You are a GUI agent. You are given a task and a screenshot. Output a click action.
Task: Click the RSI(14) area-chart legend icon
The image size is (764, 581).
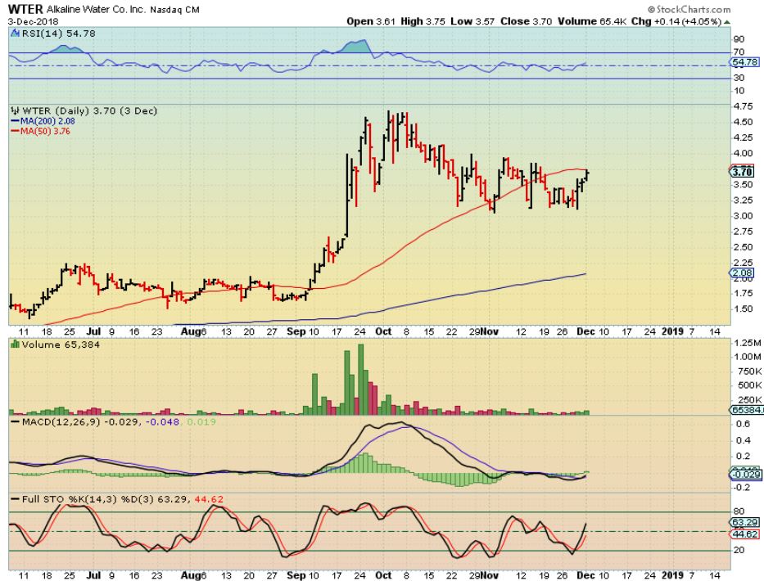pos(14,34)
